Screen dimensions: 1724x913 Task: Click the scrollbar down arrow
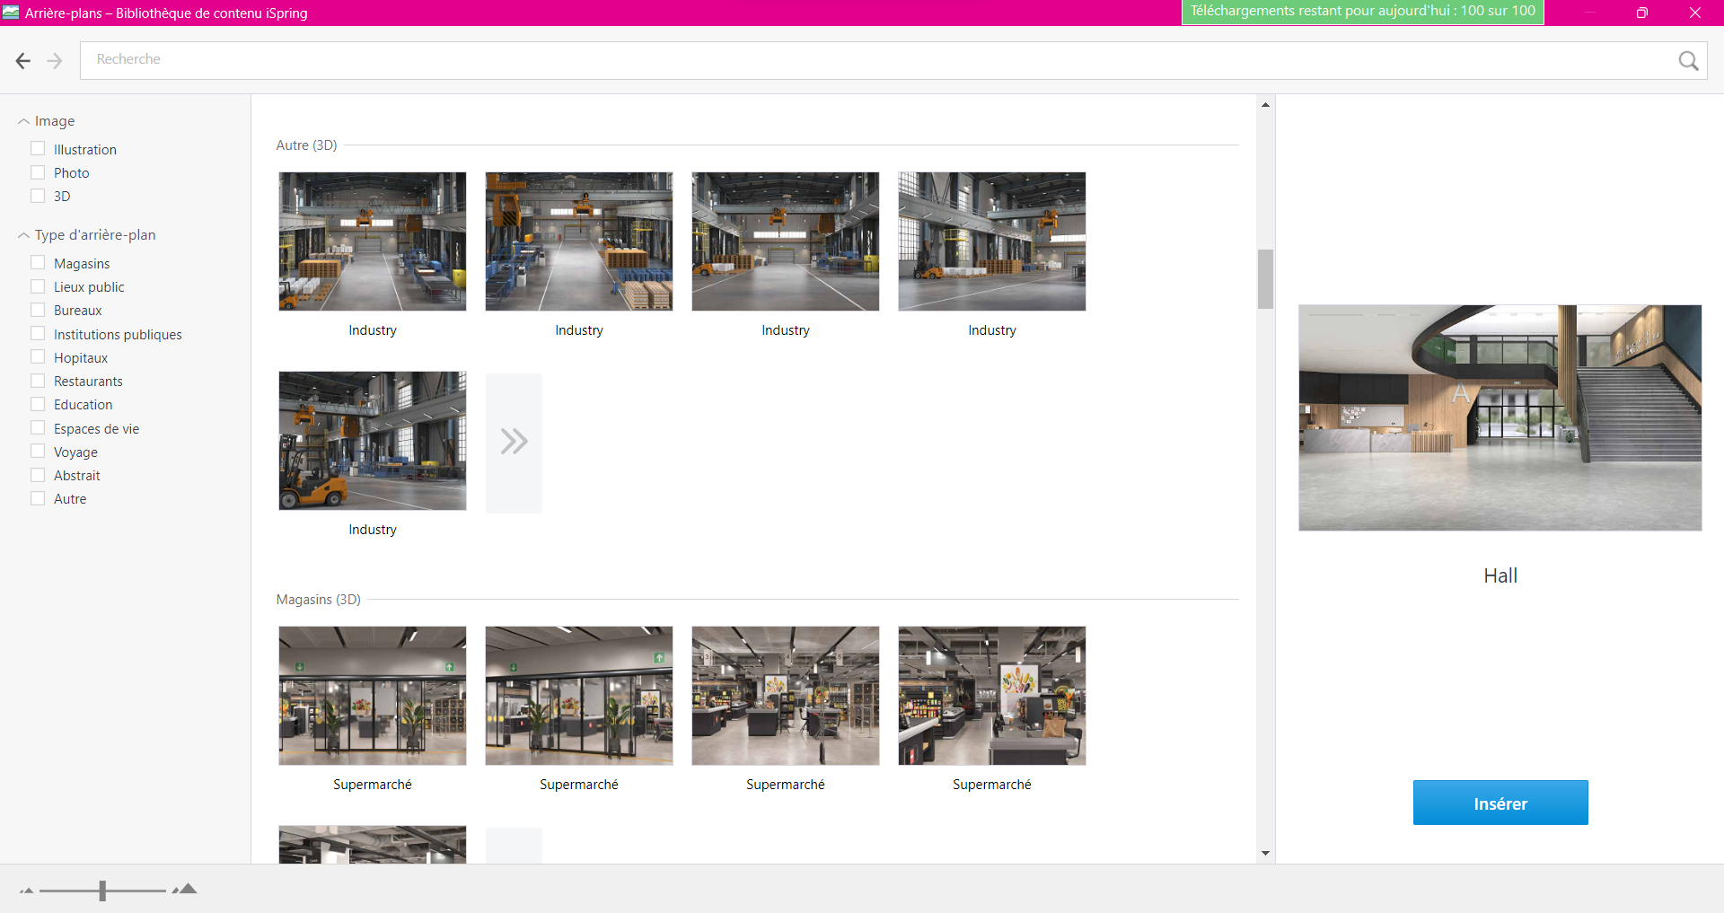pyautogui.click(x=1265, y=853)
